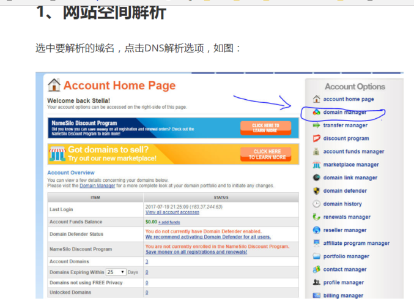Image resolution: width=414 pixels, height=306 pixels.
Task: Click the billing manager card icon
Action: pos(316,296)
